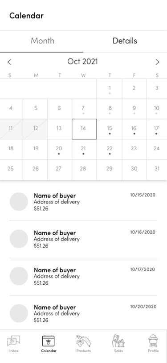Open the Products vegetable icon

(83, 341)
